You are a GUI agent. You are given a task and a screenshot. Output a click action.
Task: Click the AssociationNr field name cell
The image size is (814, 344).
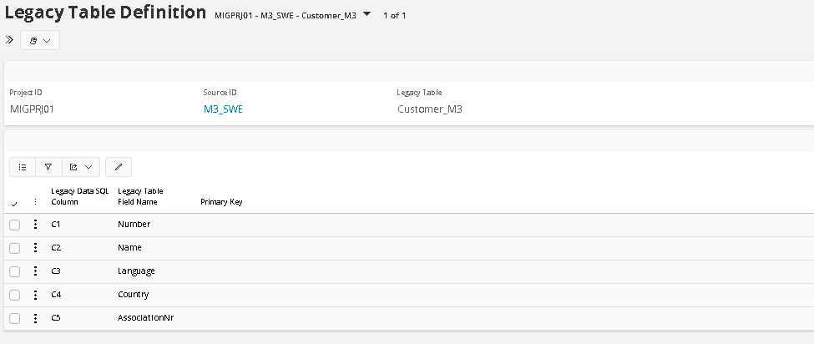pyautogui.click(x=145, y=318)
